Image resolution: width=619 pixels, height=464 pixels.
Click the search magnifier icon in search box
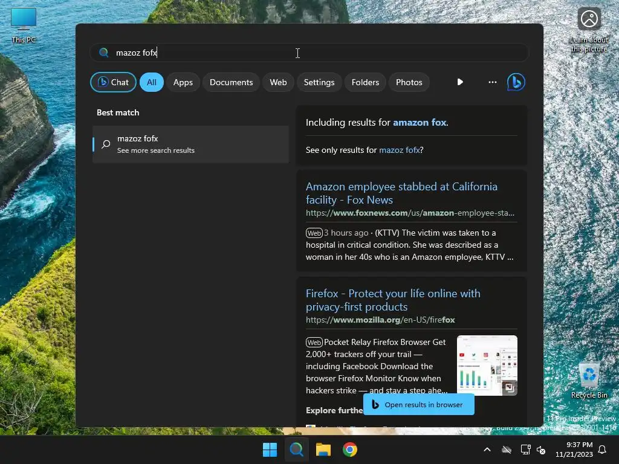coord(104,53)
